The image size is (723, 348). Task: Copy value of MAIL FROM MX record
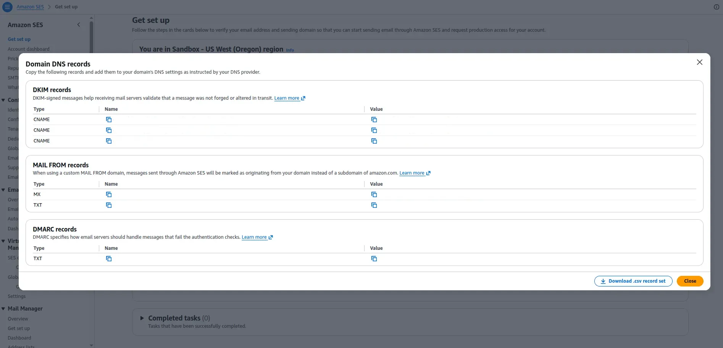374,194
